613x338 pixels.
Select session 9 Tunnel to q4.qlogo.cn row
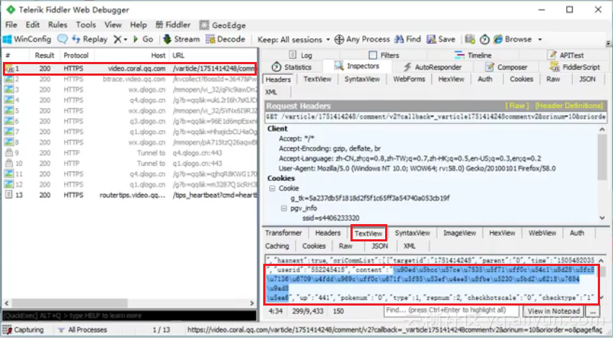tap(131, 153)
